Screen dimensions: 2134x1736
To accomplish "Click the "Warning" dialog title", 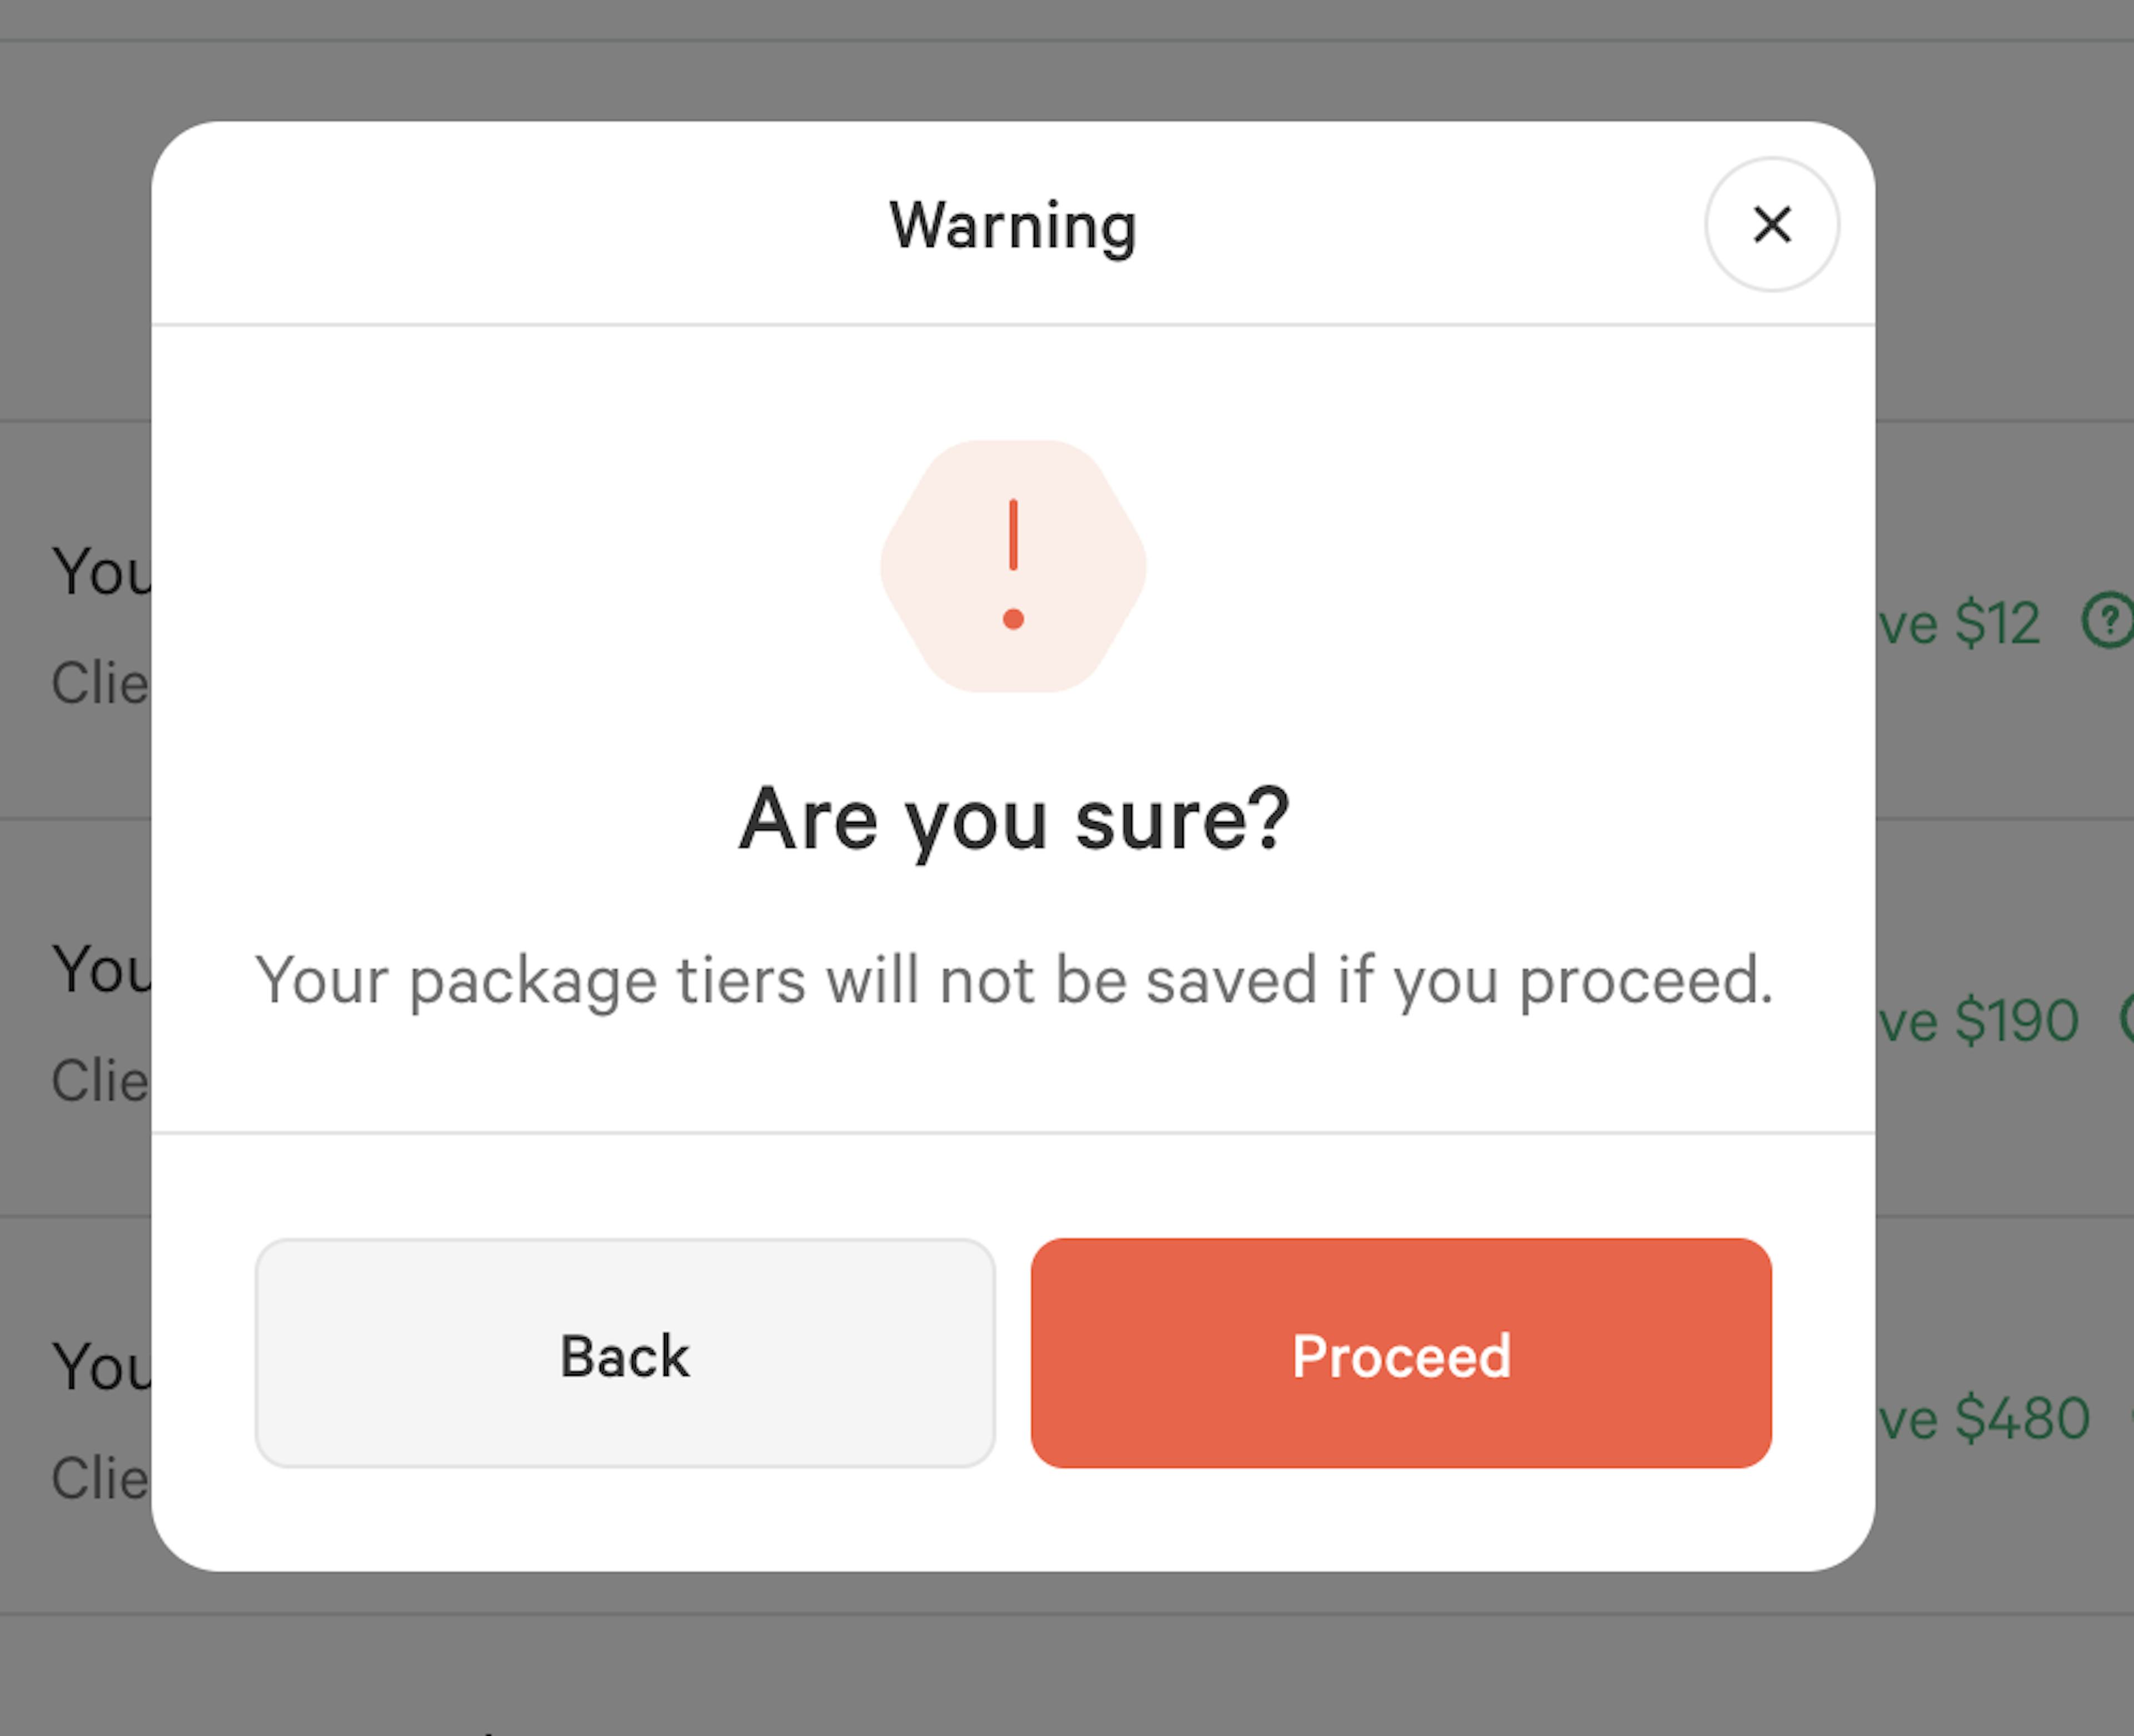I will [x=1013, y=226].
